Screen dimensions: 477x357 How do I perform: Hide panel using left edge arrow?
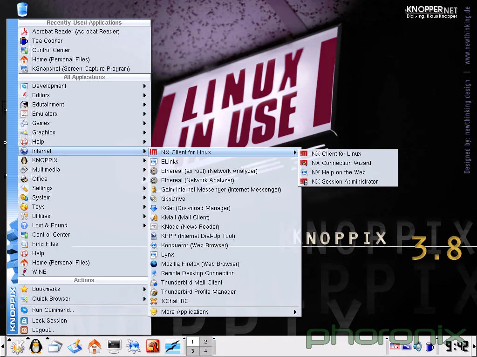tap(2, 346)
